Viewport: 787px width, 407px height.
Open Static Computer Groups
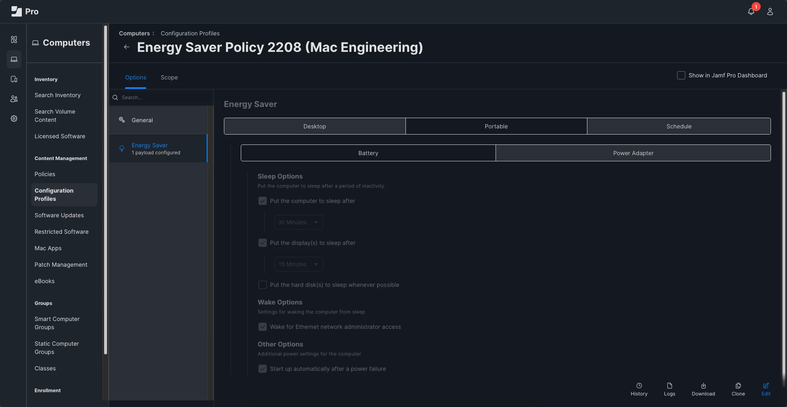click(x=57, y=348)
